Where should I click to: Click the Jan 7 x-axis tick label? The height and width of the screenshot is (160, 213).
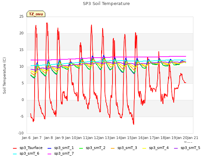37,138
